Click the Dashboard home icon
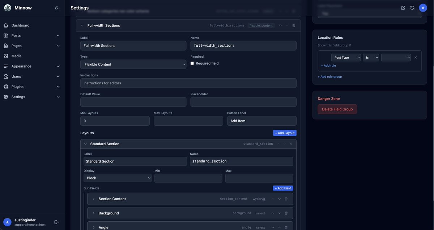The image size is (434, 230). coord(6,25)
